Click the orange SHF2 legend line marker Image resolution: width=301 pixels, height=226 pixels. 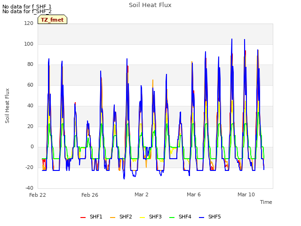[112, 218]
